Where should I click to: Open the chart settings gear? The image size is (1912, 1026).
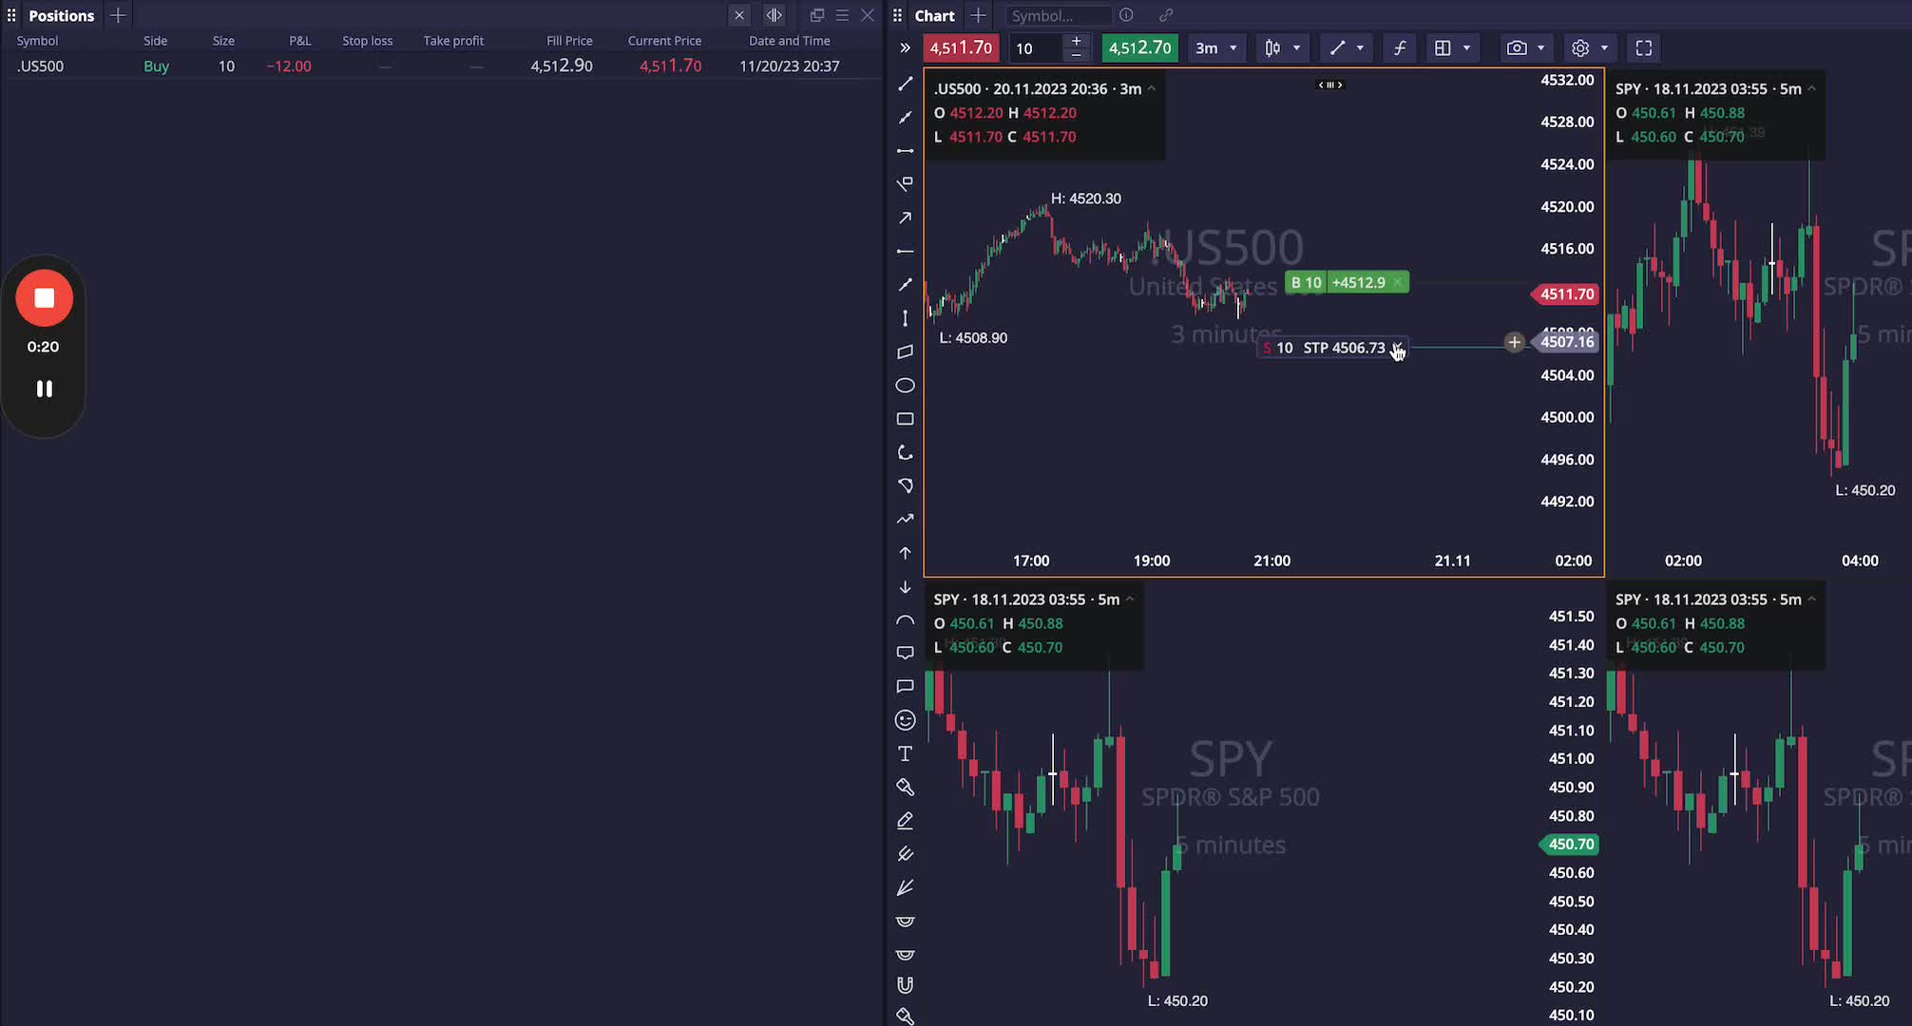point(1578,47)
